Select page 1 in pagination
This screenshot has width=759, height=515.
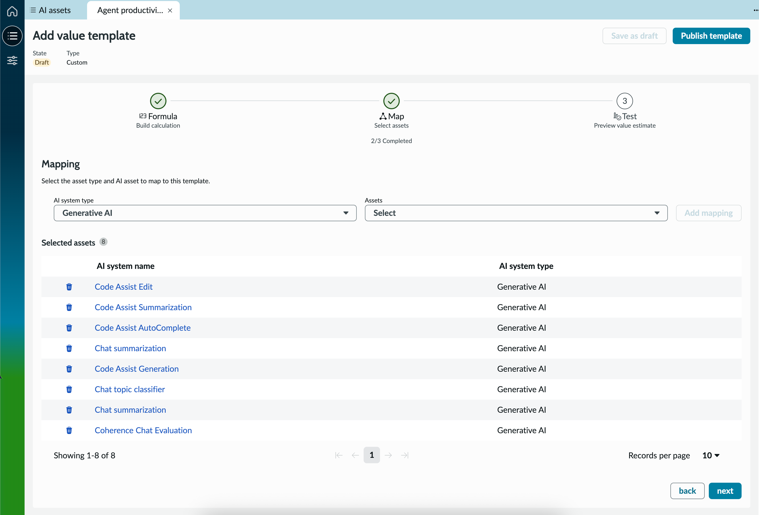click(x=372, y=455)
